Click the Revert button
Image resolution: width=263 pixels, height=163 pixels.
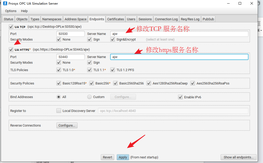coord(108,157)
